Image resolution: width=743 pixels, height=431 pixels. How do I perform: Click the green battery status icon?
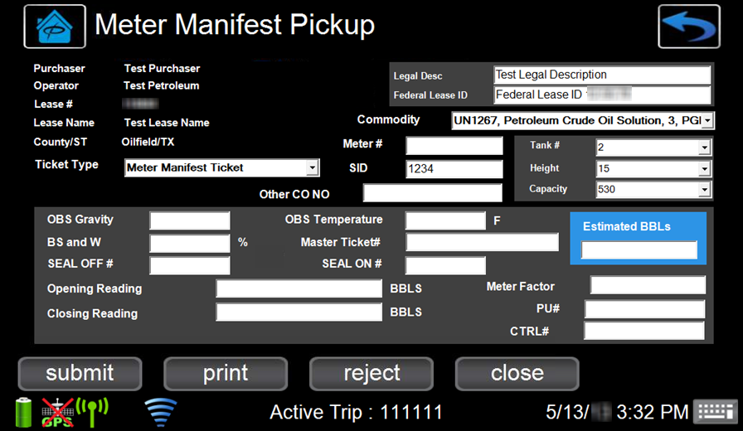24,411
